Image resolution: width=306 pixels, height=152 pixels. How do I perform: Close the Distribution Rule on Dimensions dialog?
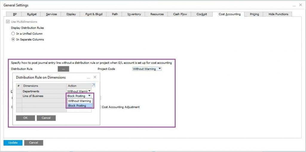click(x=95, y=77)
